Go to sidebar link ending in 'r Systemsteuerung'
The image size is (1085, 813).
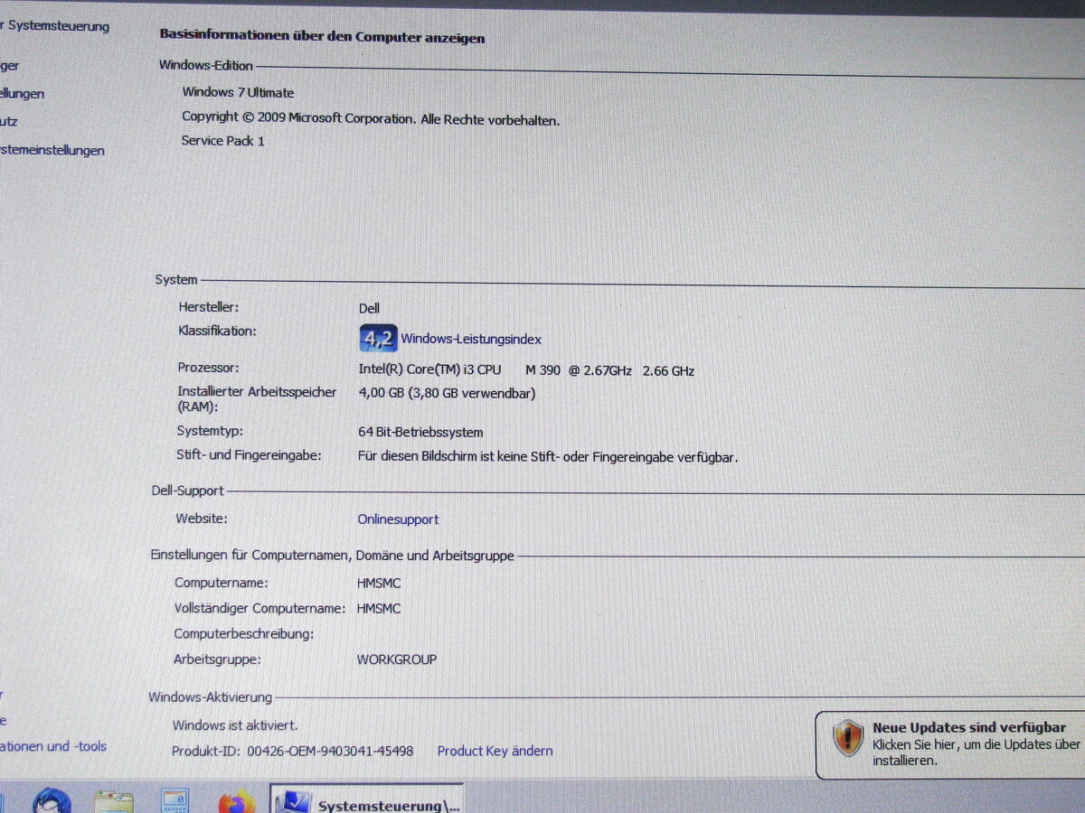pyautogui.click(x=55, y=26)
